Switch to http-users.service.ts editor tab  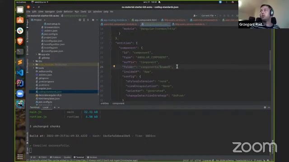(x=174, y=20)
